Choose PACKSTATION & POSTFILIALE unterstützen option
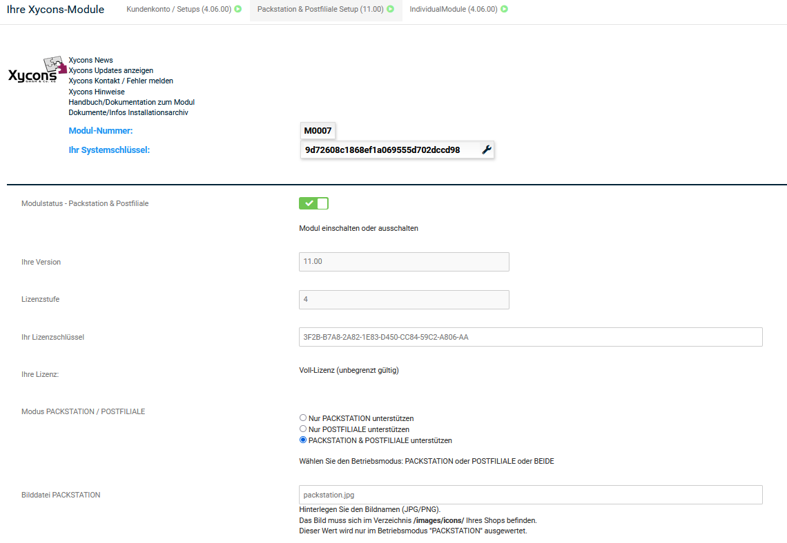This screenshot has height=543, width=787. pos(302,440)
